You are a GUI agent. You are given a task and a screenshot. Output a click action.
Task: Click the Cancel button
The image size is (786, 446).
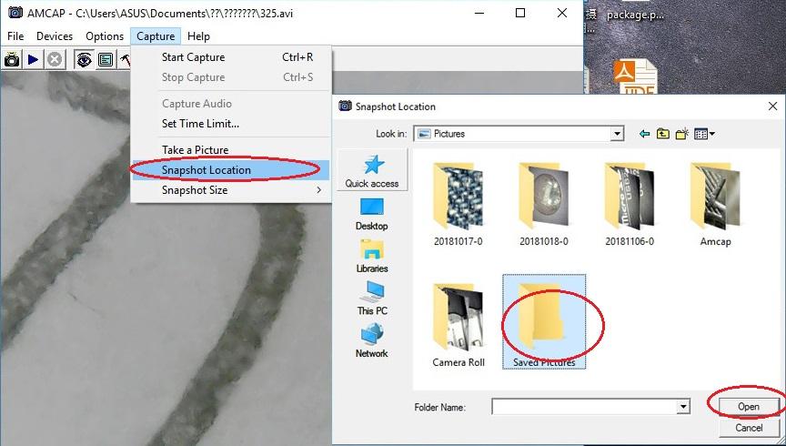click(749, 428)
